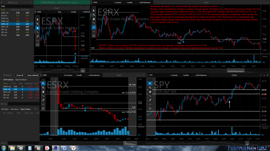Image resolution: width=270 pixels, height=151 pixels.
Task: Open calculator from taskbar
Action: click(x=30, y=148)
